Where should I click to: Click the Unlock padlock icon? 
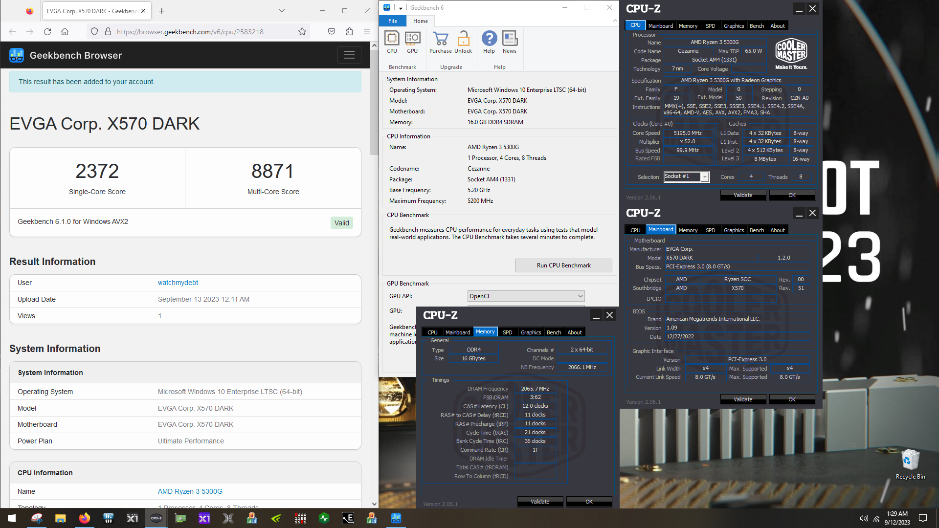pos(463,42)
